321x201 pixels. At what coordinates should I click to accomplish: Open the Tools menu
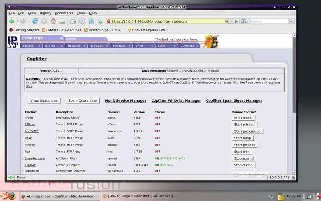pyautogui.click(x=81, y=13)
